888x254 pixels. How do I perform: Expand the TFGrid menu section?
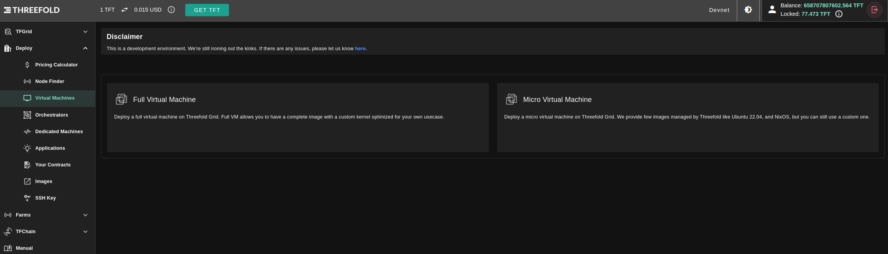85,32
